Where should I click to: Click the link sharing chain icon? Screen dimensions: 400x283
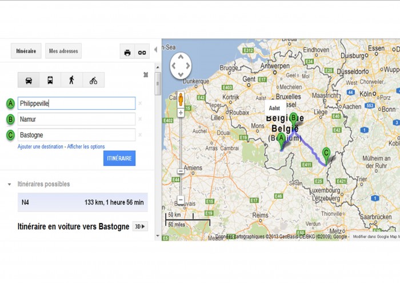(x=142, y=53)
